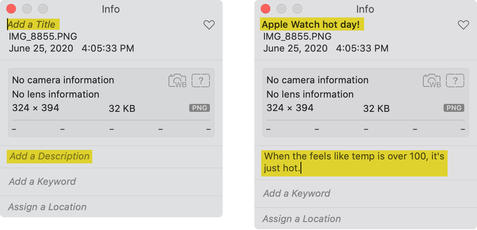Click the date June 25, 2020 in left window

[x=41, y=49]
